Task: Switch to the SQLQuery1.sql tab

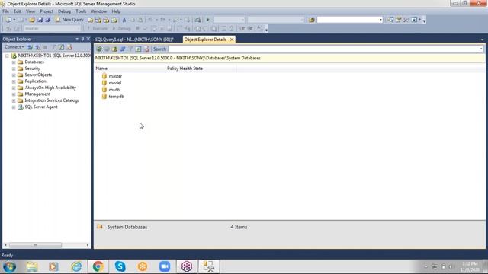Action: 134,40
